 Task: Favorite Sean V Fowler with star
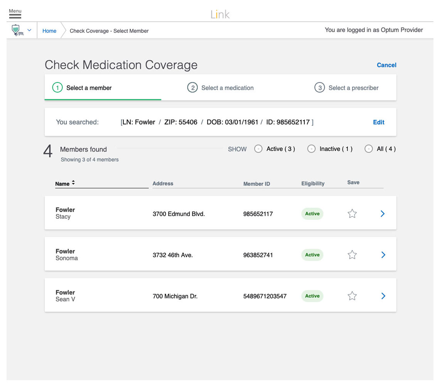pyautogui.click(x=352, y=296)
